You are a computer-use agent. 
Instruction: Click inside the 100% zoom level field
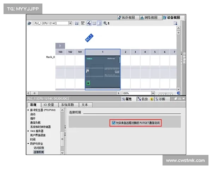pos(136,93)
